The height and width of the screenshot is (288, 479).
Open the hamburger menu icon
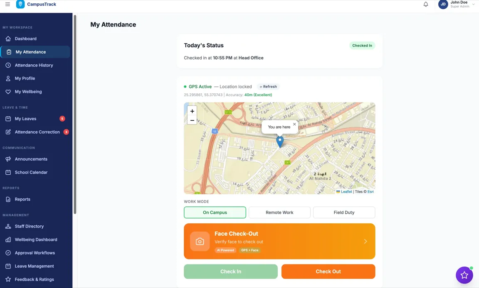tap(7, 5)
